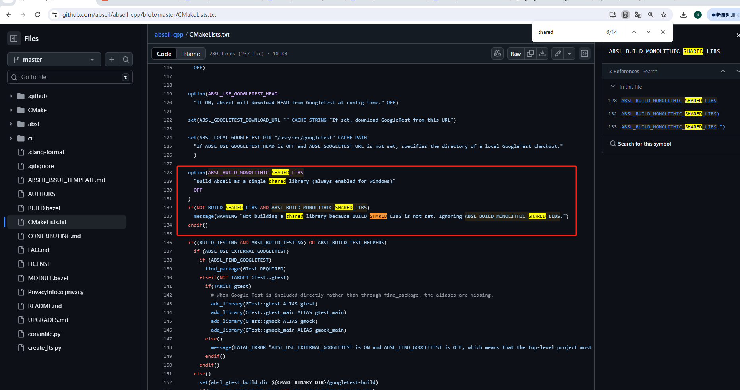Image resolution: width=740 pixels, height=390 pixels.
Task: Jump to previous find match
Action: point(634,32)
